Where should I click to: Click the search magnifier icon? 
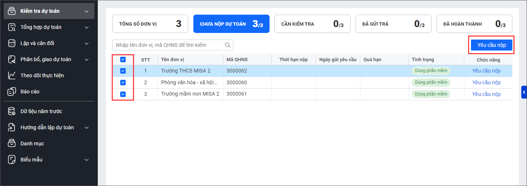227,45
